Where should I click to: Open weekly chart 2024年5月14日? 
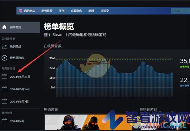click(x=20, y=89)
